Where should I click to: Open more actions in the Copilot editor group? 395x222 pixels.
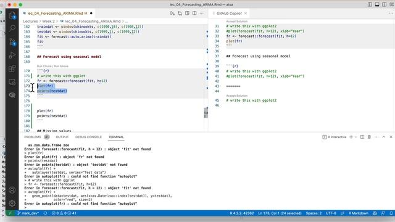pyautogui.click(x=391, y=13)
